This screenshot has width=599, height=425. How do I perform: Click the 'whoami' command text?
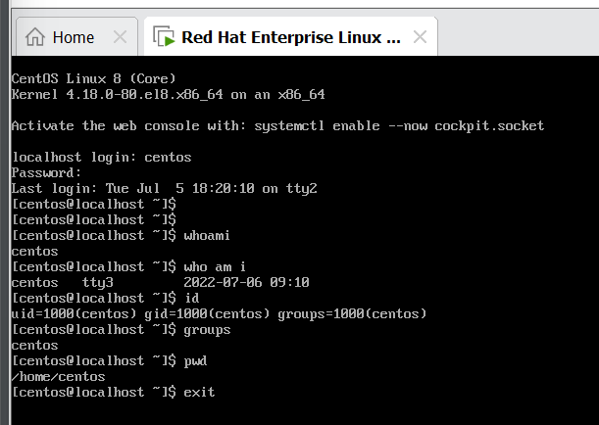(207, 235)
